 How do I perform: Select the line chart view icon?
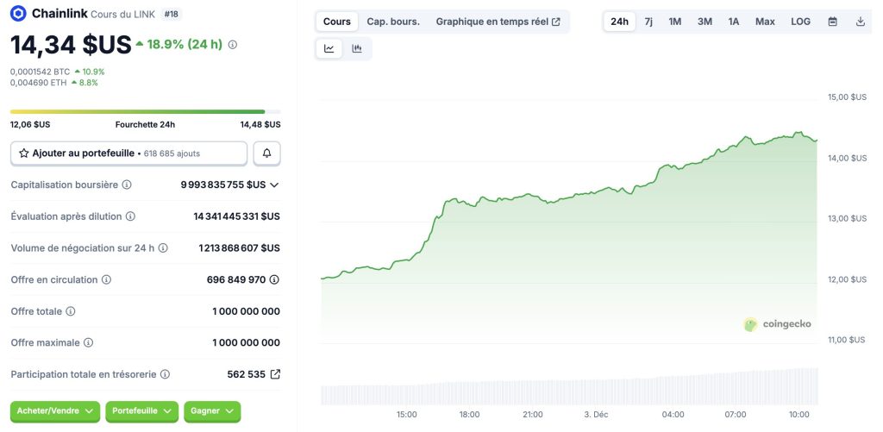[x=329, y=48]
